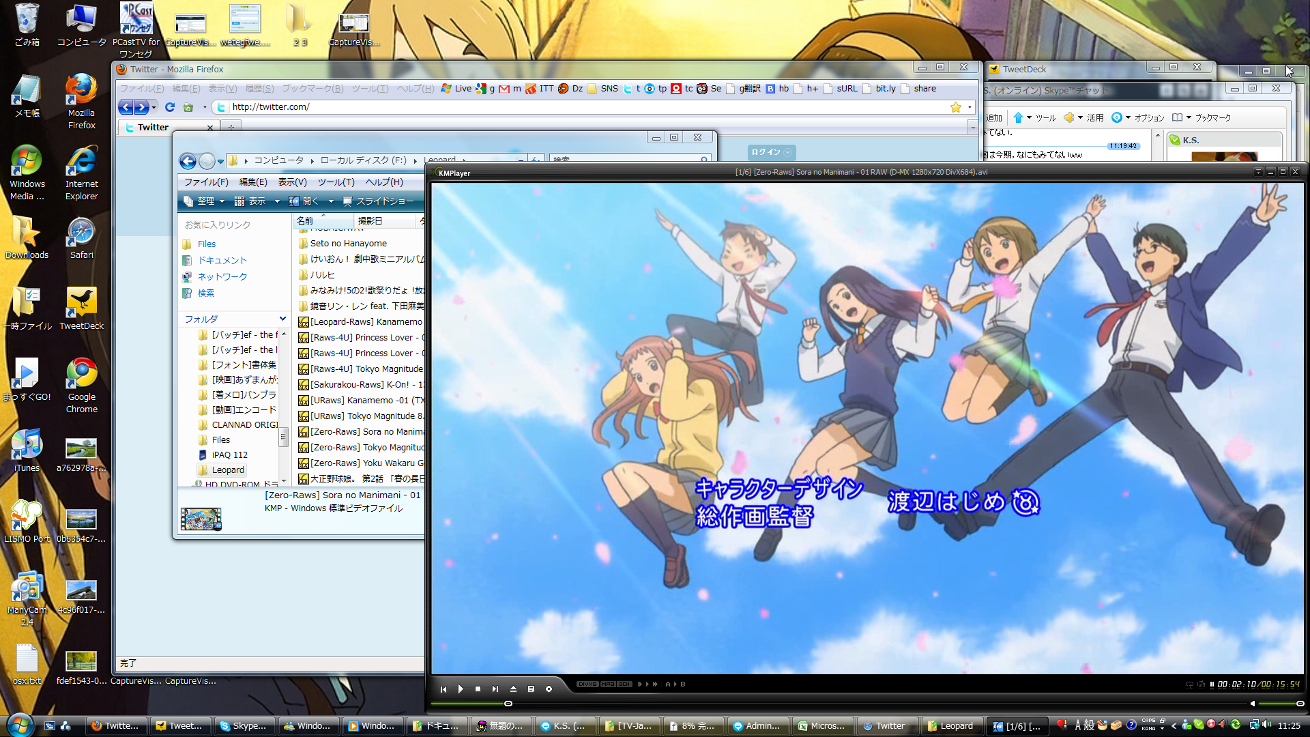Open the Explorer ツール(T) menu
This screenshot has height=737, width=1310.
tap(336, 182)
